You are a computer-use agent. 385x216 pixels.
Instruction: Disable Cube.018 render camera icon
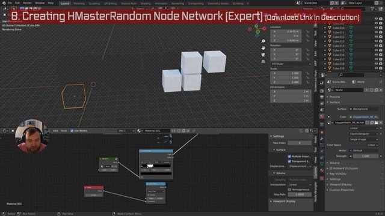point(381,64)
